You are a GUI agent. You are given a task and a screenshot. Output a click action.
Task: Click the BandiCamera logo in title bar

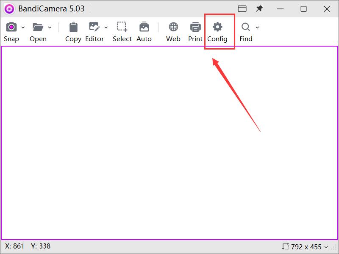(x=9, y=8)
